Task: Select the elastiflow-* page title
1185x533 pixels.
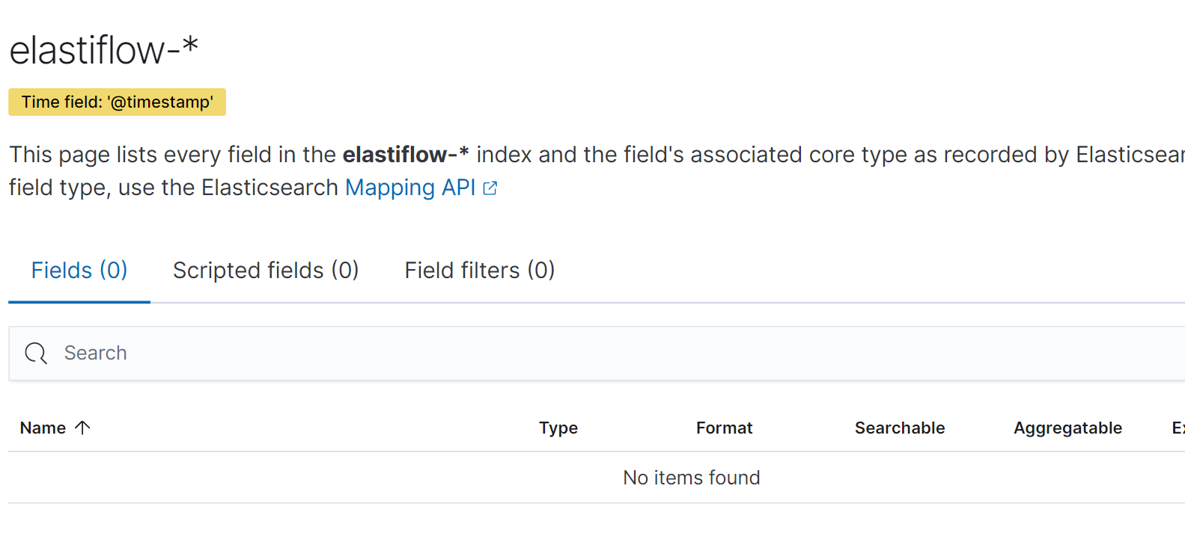Action: pyautogui.click(x=102, y=49)
